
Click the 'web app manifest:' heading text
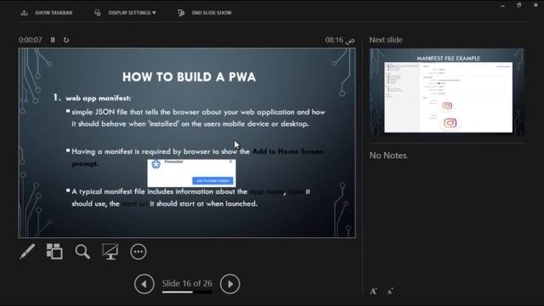click(99, 99)
